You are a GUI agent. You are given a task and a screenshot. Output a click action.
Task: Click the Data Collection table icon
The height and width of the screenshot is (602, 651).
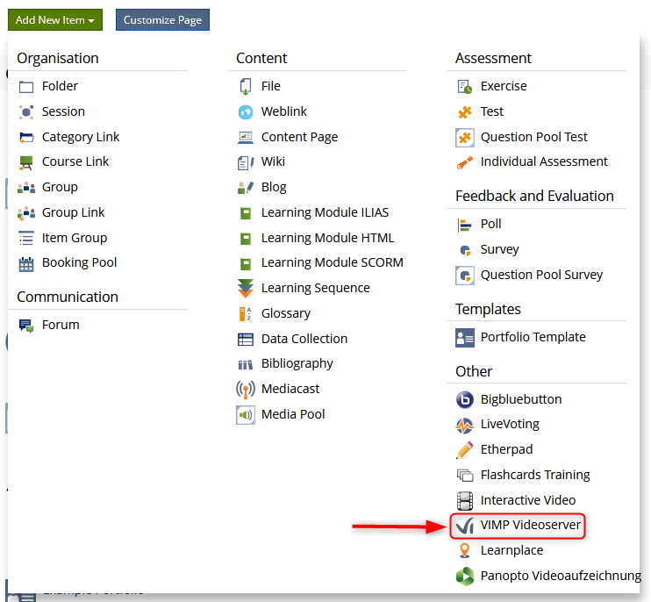point(246,340)
